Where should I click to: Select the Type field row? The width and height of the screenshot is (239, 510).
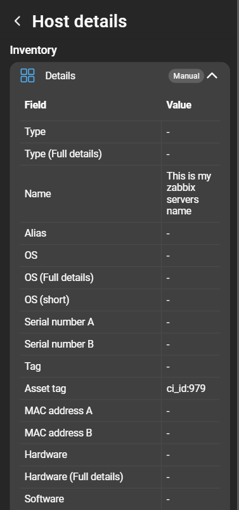pos(120,132)
